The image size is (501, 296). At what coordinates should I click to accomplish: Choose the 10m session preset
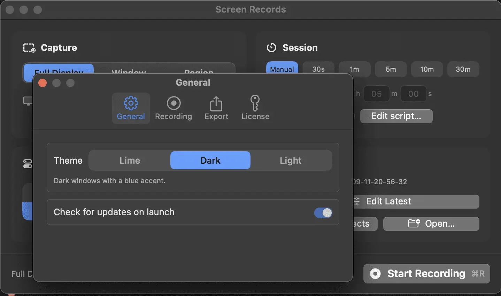click(x=427, y=69)
